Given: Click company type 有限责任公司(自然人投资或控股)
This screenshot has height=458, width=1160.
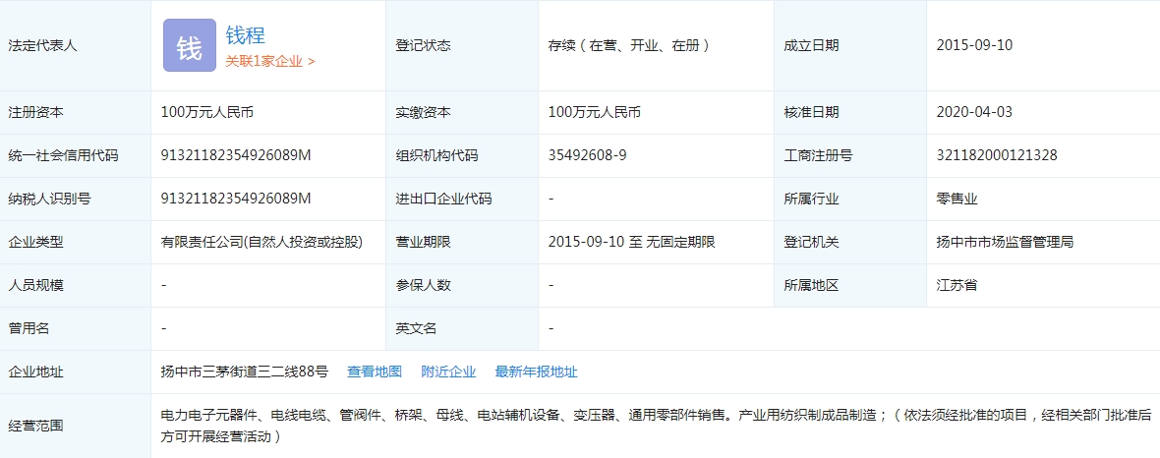Looking at the screenshot, I should (261, 242).
